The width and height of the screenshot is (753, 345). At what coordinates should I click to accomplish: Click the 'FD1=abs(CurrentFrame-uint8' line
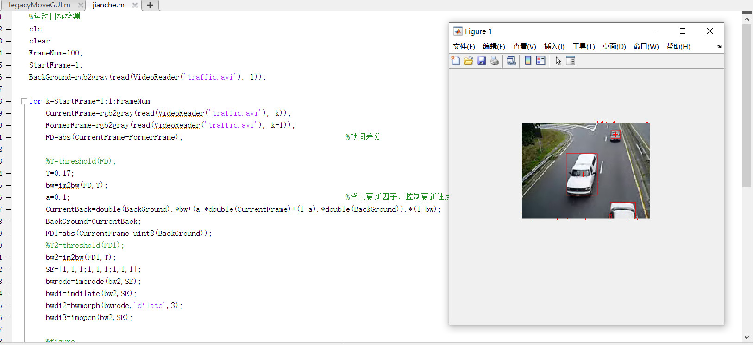tap(129, 234)
